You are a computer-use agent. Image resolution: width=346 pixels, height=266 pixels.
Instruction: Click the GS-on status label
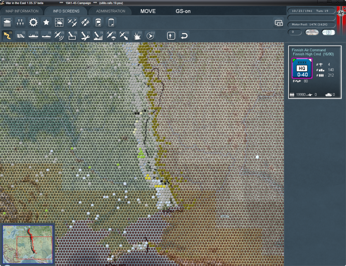coord(183,11)
